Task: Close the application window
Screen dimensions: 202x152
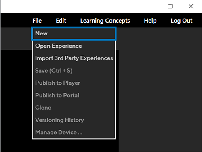Action: [x=191, y=6]
